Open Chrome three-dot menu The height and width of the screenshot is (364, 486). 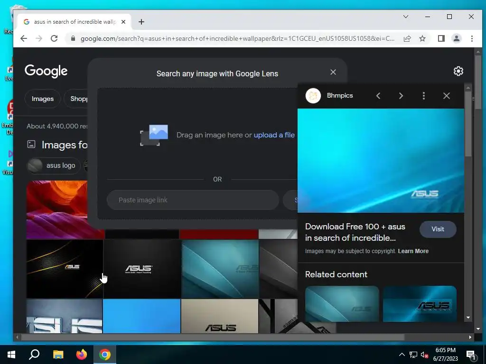tap(472, 38)
